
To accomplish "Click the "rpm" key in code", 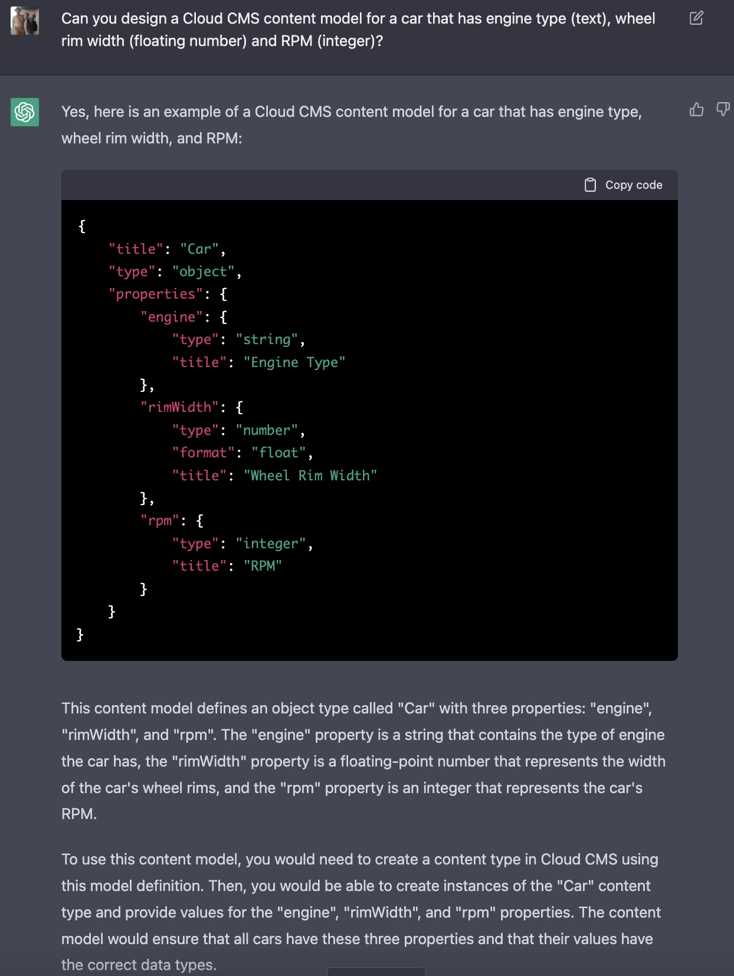I will click(160, 520).
